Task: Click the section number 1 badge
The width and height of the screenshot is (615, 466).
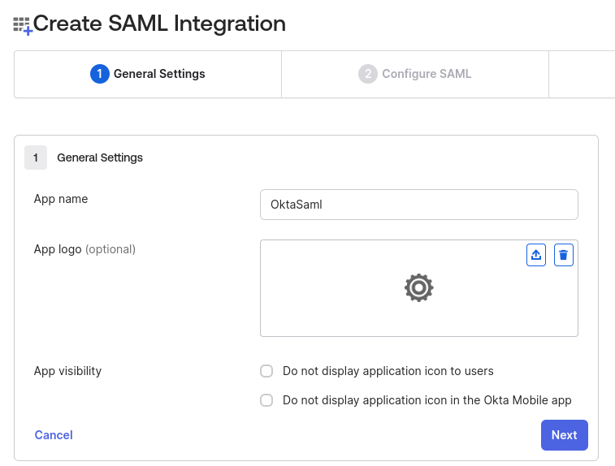Action: [x=36, y=157]
